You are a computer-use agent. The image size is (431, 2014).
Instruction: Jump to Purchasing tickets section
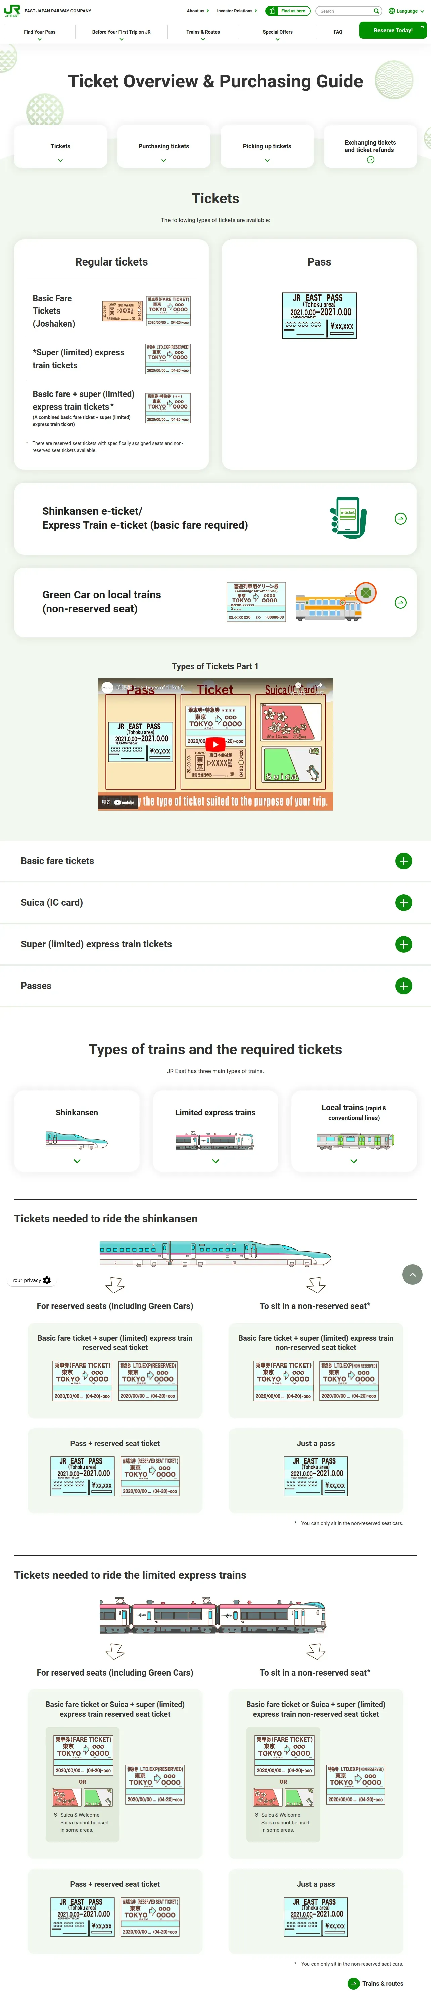(163, 146)
